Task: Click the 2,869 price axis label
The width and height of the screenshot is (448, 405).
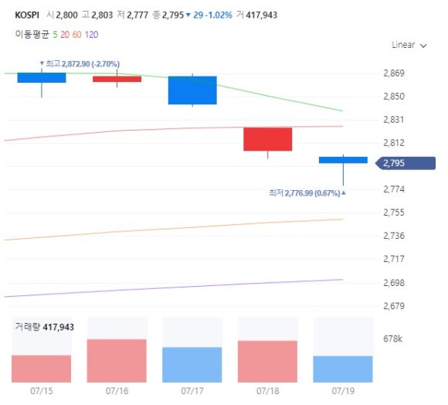Action: click(394, 73)
